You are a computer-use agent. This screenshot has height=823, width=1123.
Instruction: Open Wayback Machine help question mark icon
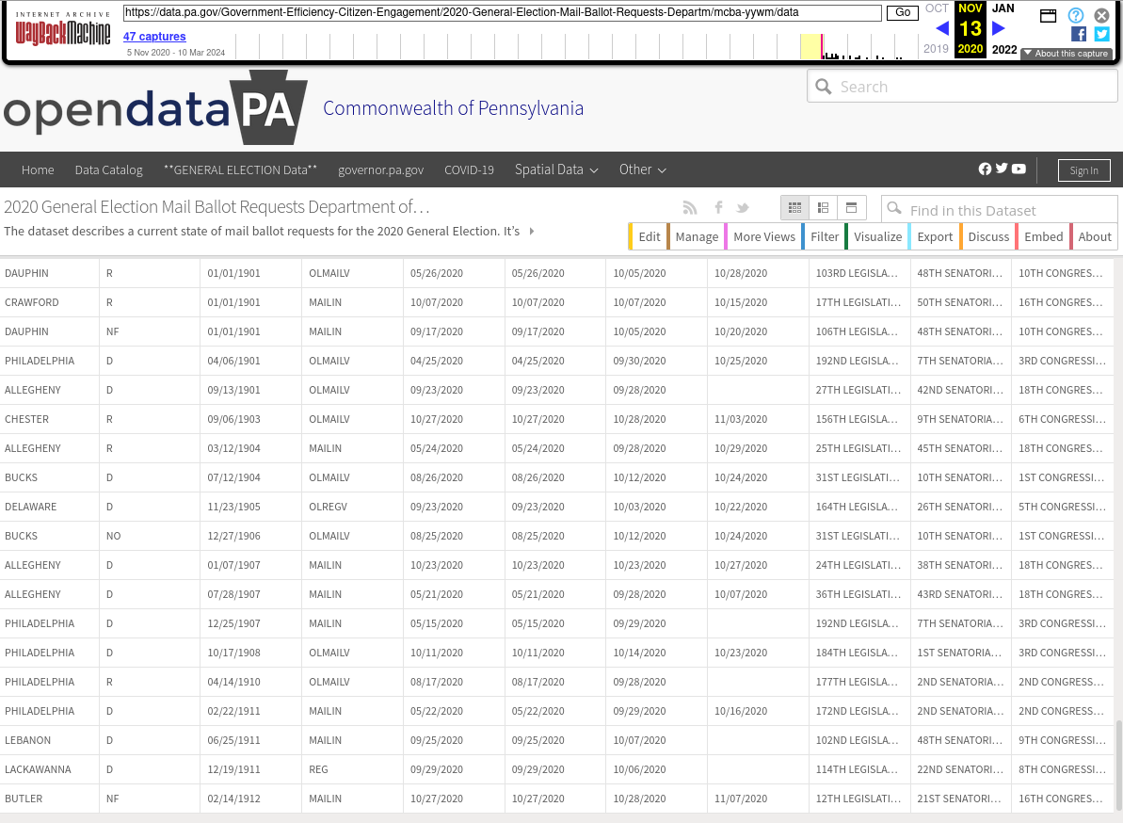(1075, 15)
